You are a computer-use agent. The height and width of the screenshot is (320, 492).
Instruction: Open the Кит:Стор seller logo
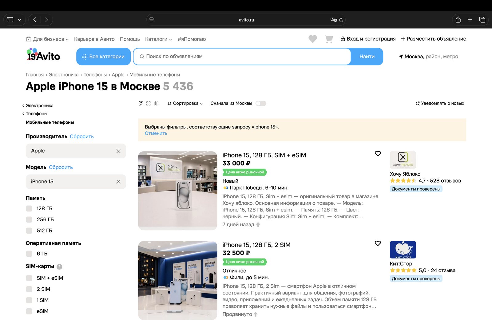pos(403,250)
